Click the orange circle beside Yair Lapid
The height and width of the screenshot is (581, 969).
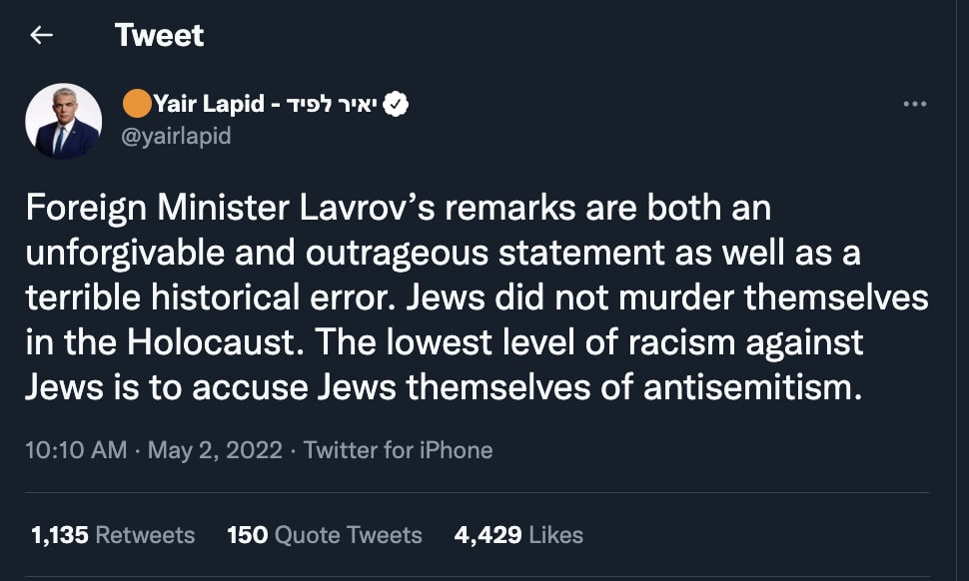[137, 103]
